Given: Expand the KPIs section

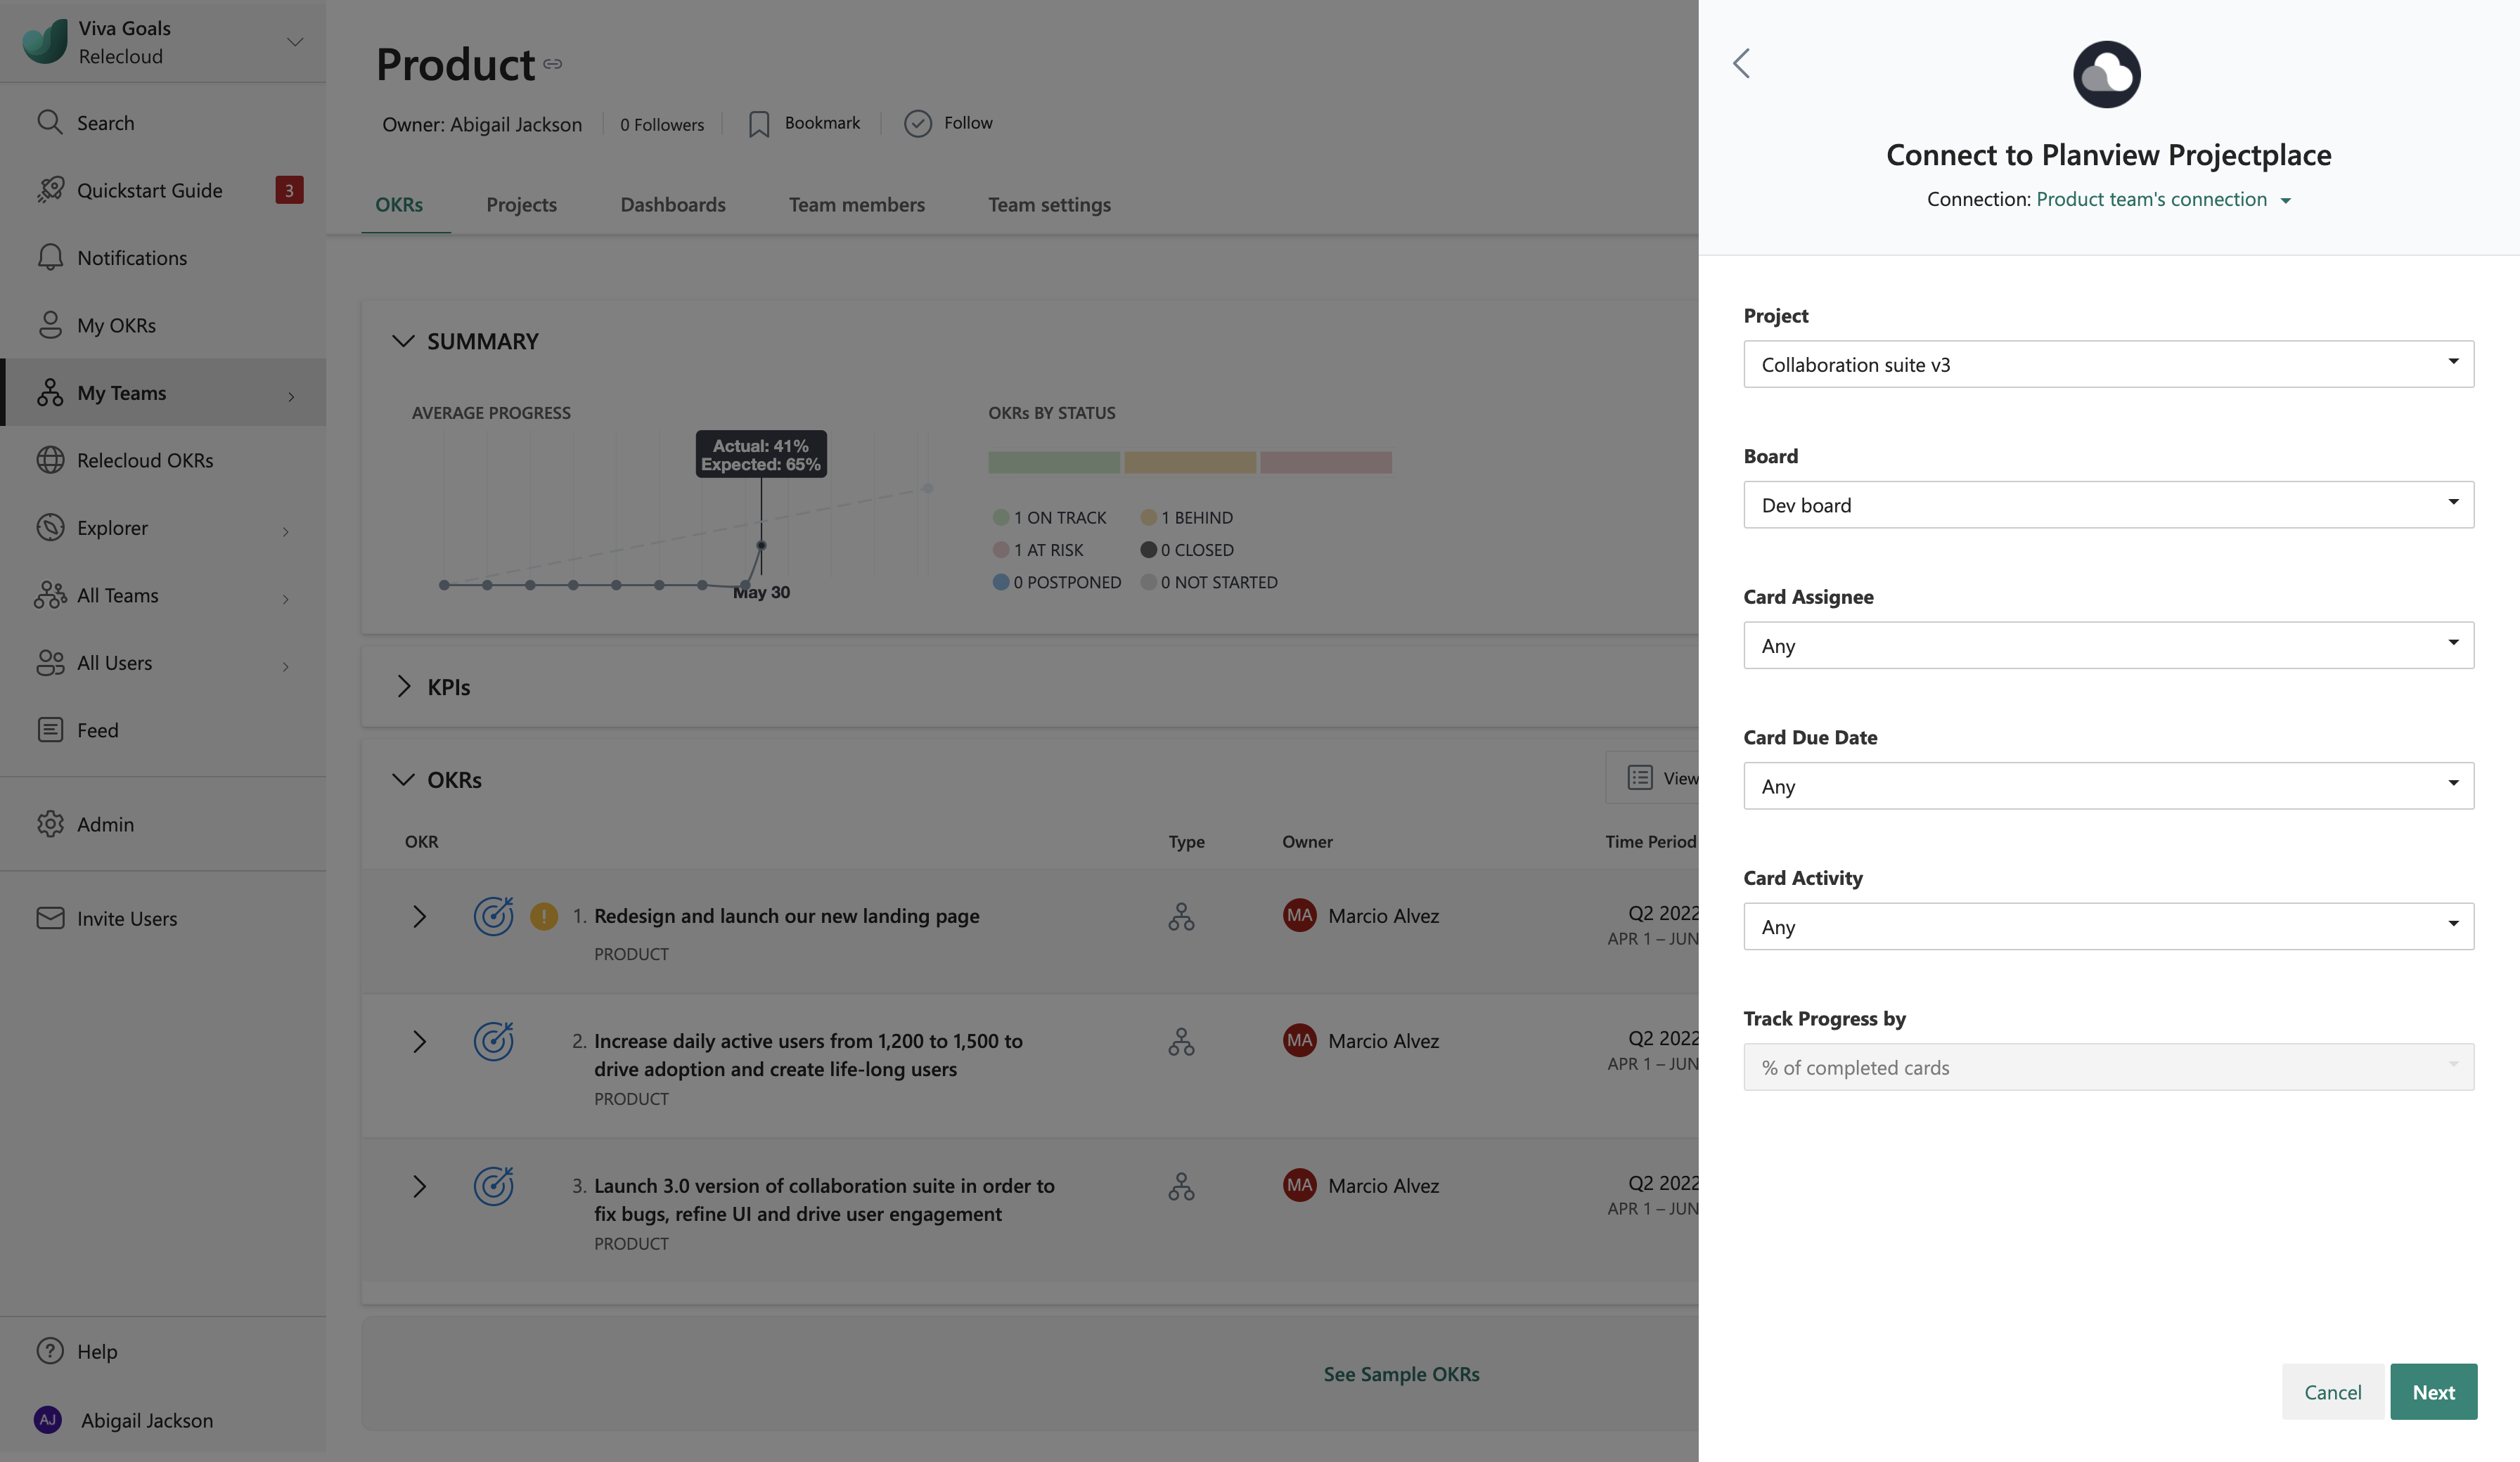Looking at the screenshot, I should click(x=403, y=687).
